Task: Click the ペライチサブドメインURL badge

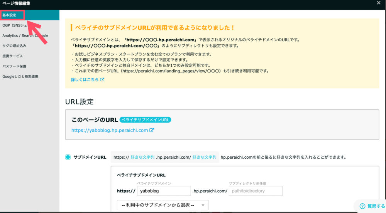Action: [x=145, y=120]
